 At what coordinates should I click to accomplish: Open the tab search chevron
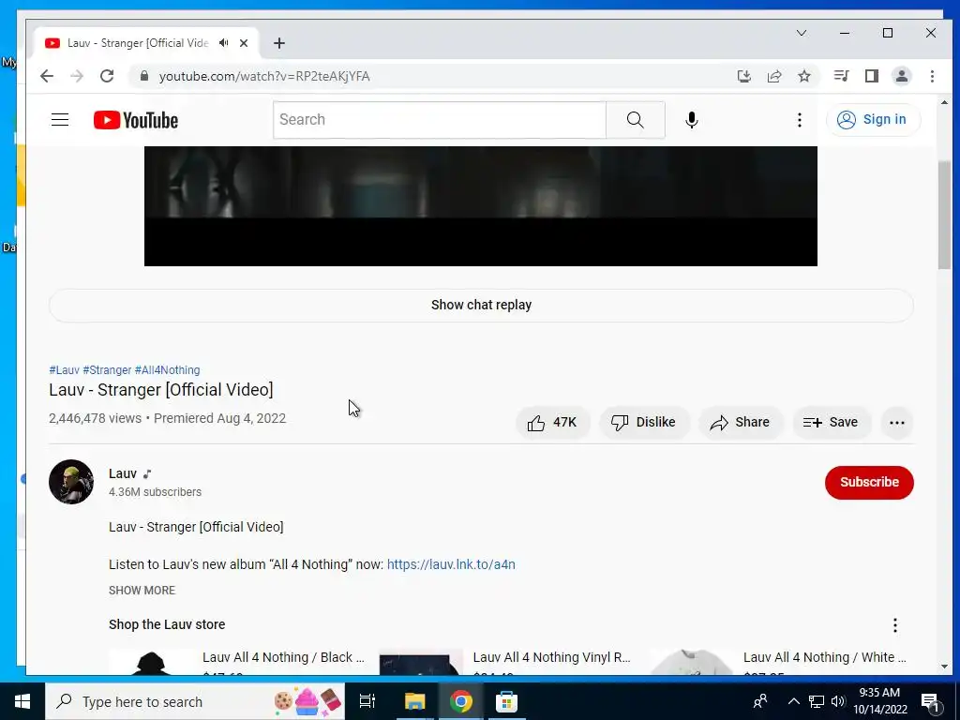(802, 33)
